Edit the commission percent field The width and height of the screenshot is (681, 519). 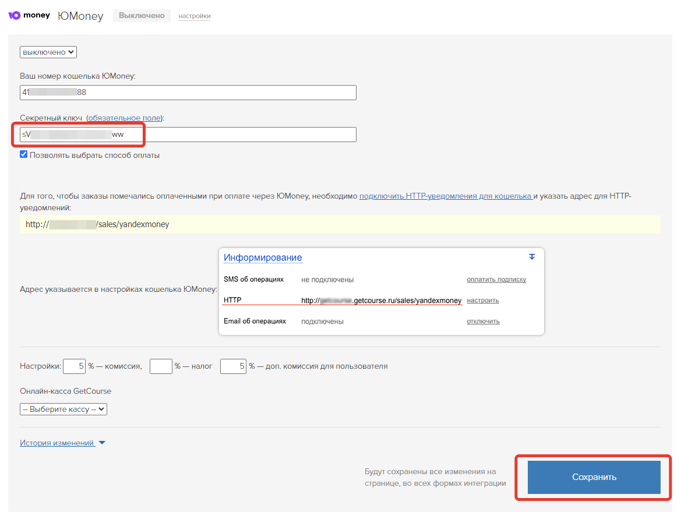coord(74,366)
